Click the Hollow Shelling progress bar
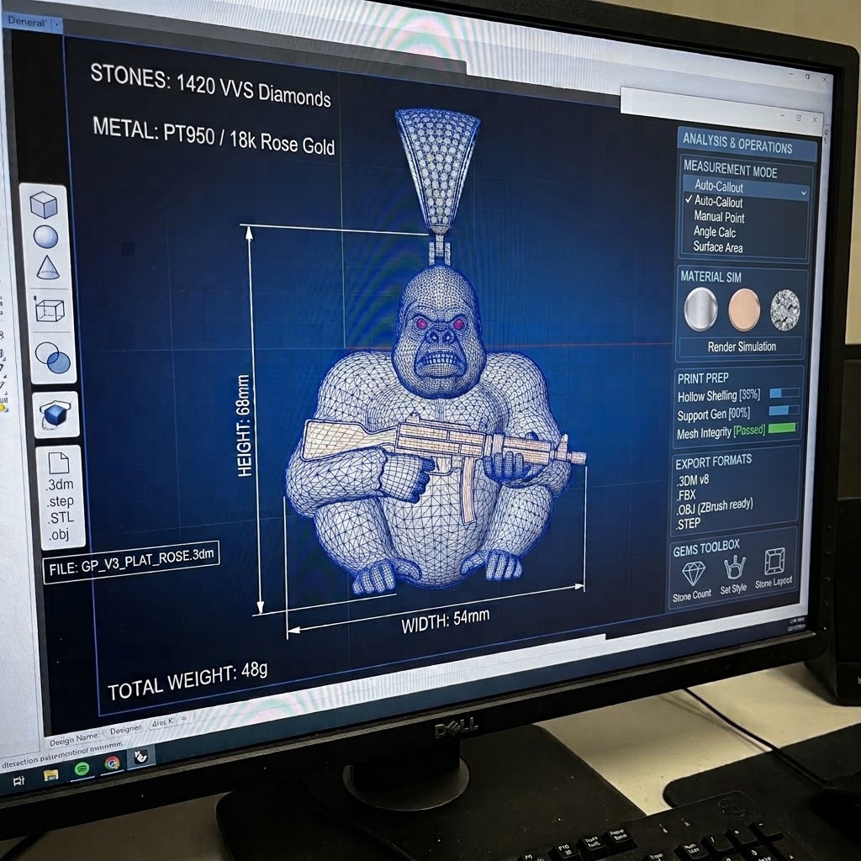This screenshot has height=861, width=861. pyautogui.click(x=784, y=393)
